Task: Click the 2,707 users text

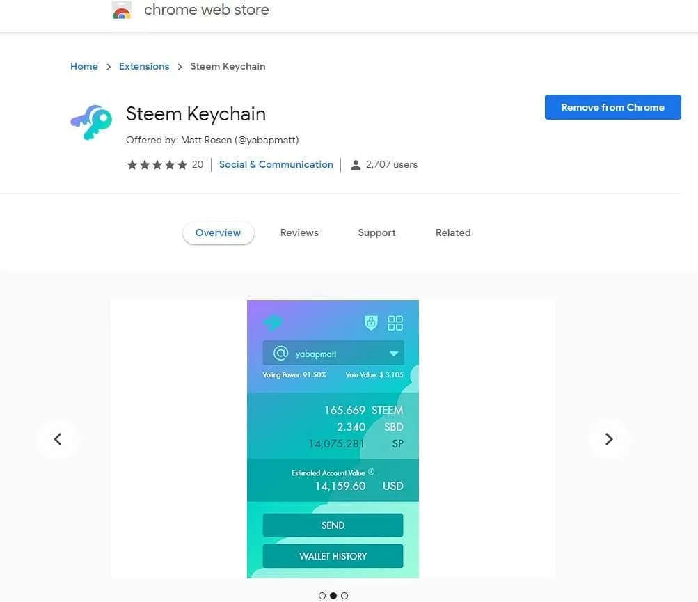Action: (x=392, y=165)
